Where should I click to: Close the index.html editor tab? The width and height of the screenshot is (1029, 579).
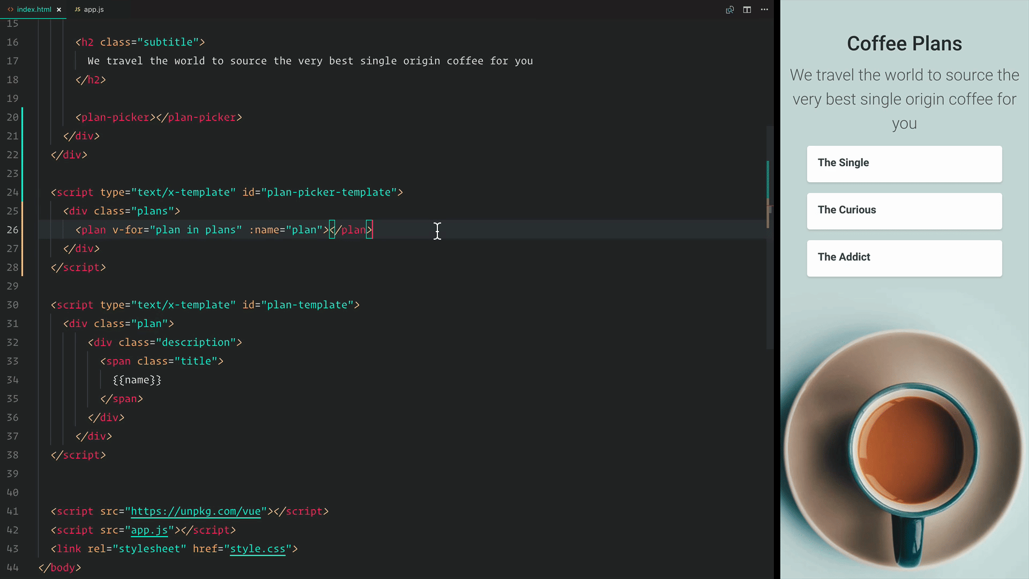point(59,10)
